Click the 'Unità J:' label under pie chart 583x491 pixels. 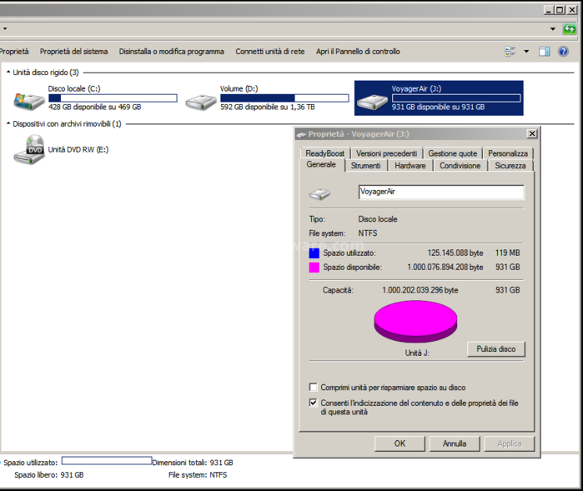[x=417, y=353]
